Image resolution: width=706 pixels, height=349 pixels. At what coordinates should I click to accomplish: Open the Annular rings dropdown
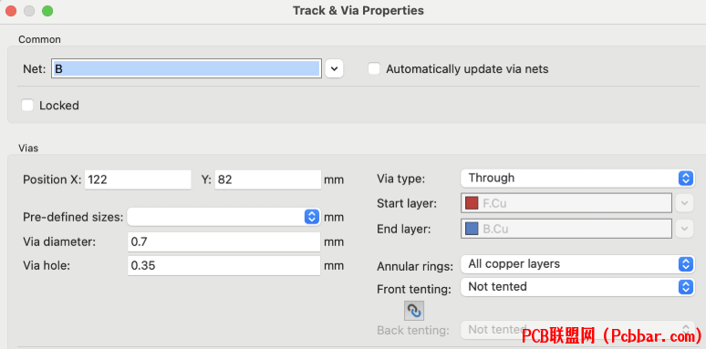tap(577, 264)
